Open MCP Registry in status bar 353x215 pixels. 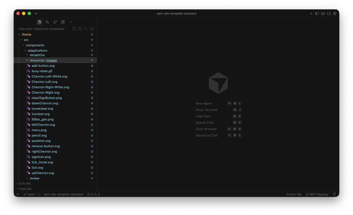point(317,194)
